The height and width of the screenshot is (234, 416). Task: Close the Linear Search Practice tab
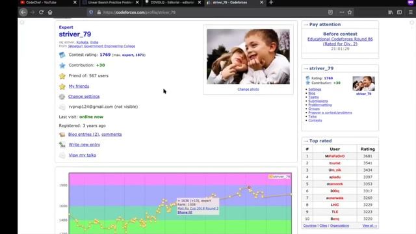coord(137,3)
